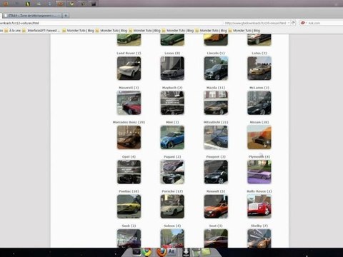Expand the URL history dropdown arrow
This screenshot has width=343, height=257.
[x=289, y=23]
